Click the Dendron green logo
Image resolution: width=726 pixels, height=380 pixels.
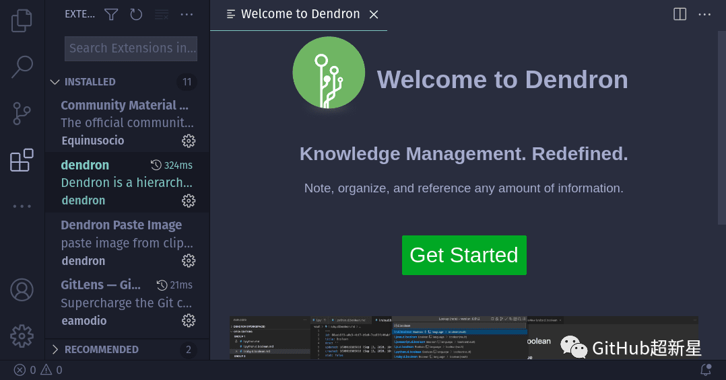(x=329, y=73)
